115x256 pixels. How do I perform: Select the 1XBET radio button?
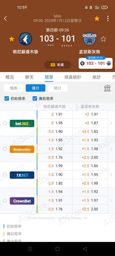coord(5,175)
